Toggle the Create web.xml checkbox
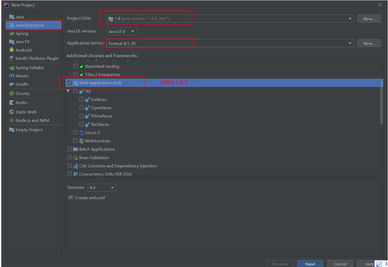 pyautogui.click(x=71, y=198)
